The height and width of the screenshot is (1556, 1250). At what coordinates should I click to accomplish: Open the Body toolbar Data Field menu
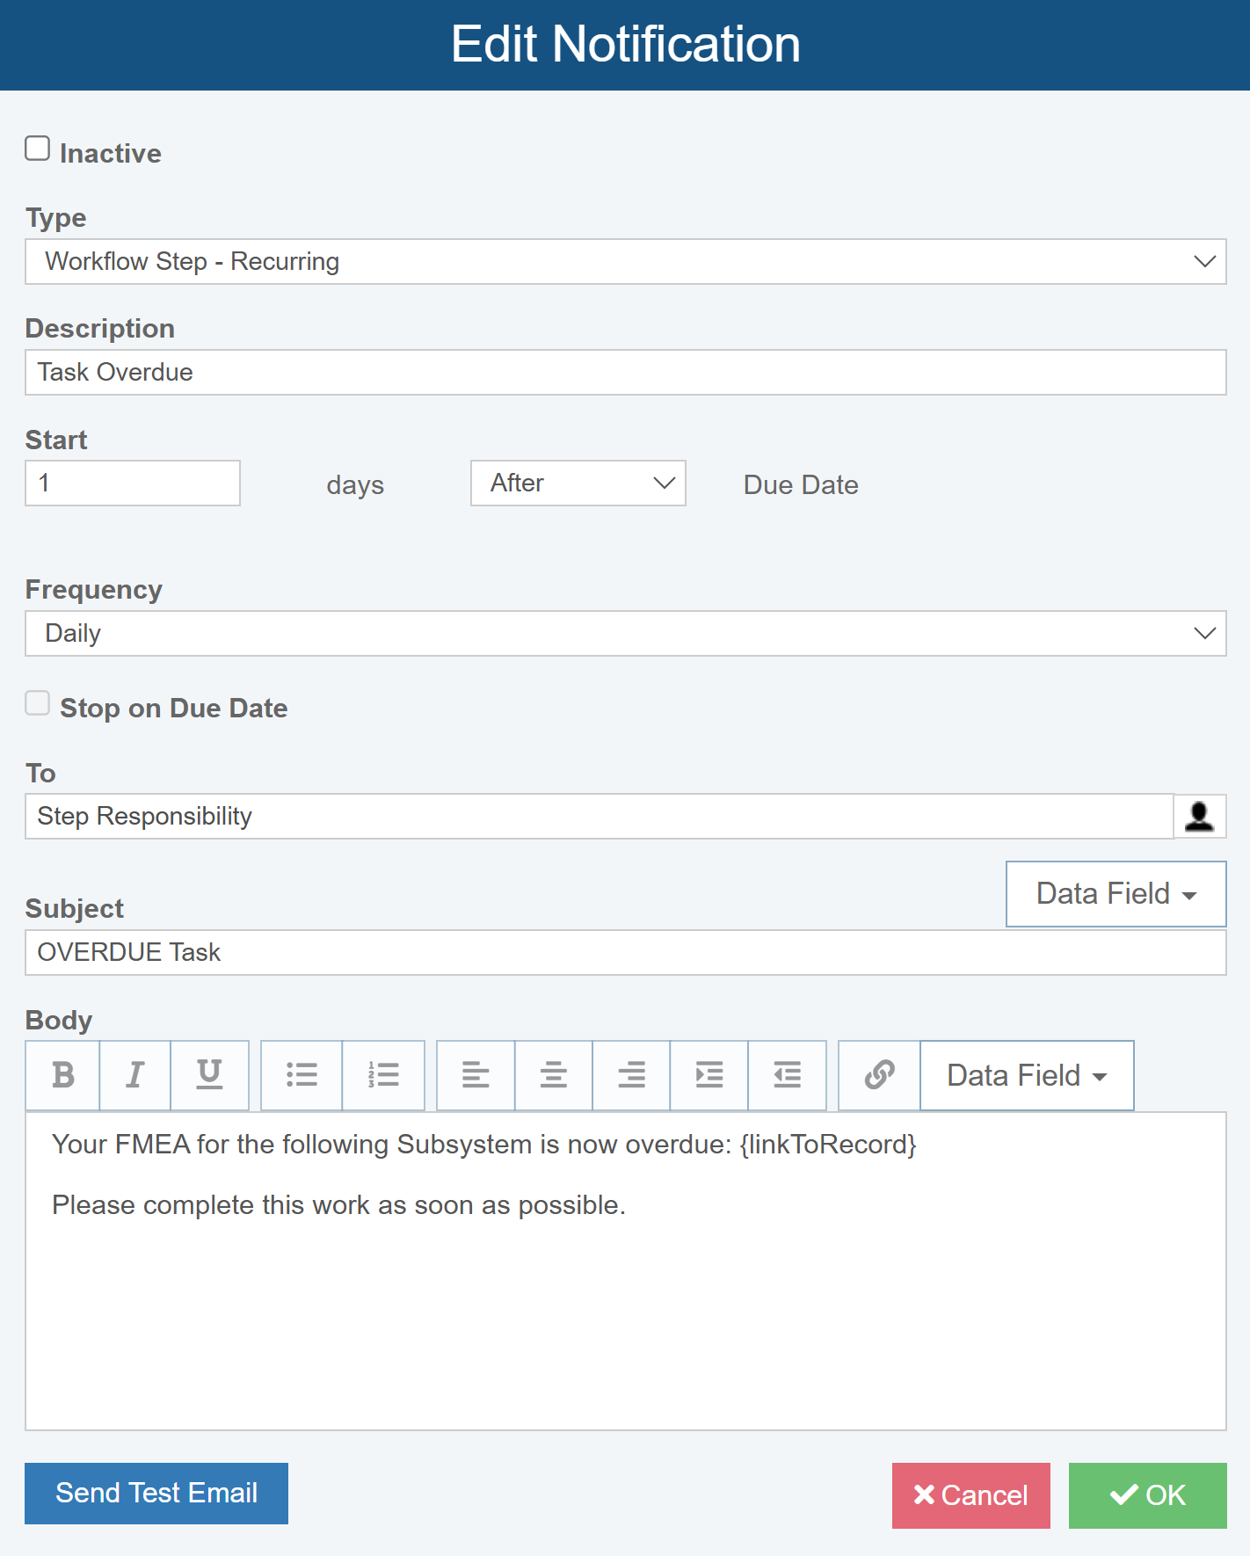[x=1027, y=1075]
